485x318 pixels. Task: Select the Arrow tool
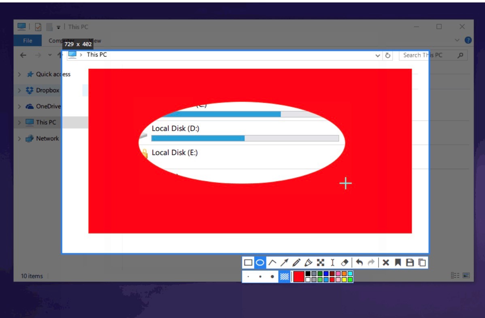pos(284,263)
